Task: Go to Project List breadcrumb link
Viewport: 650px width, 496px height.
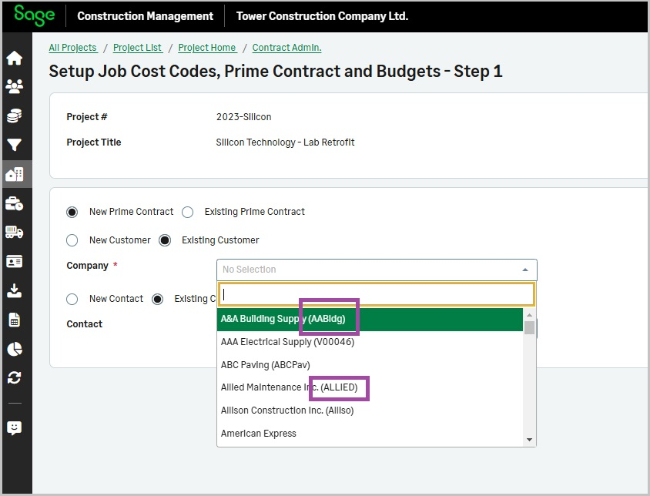Action: (138, 48)
